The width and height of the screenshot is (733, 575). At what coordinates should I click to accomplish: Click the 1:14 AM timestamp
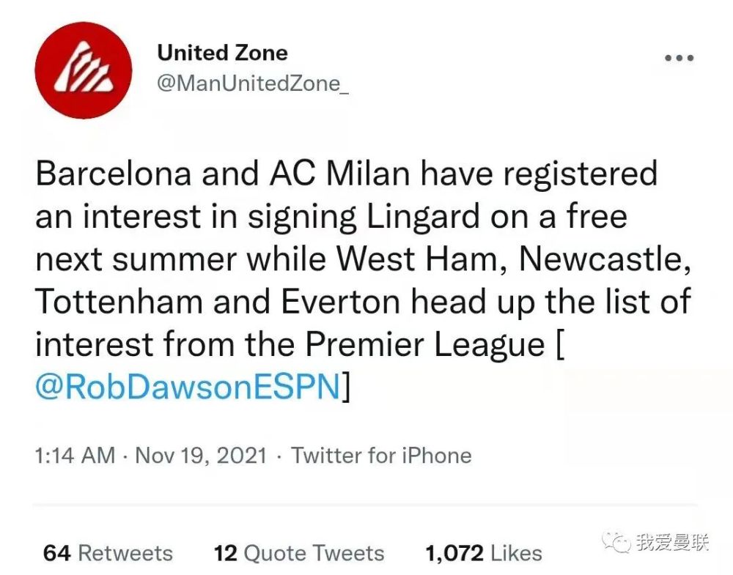pos(75,456)
